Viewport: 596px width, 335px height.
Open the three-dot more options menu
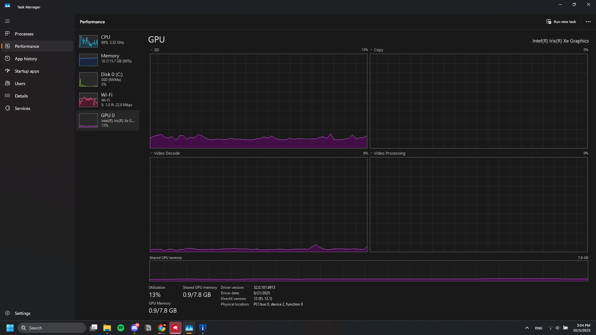tap(588, 22)
